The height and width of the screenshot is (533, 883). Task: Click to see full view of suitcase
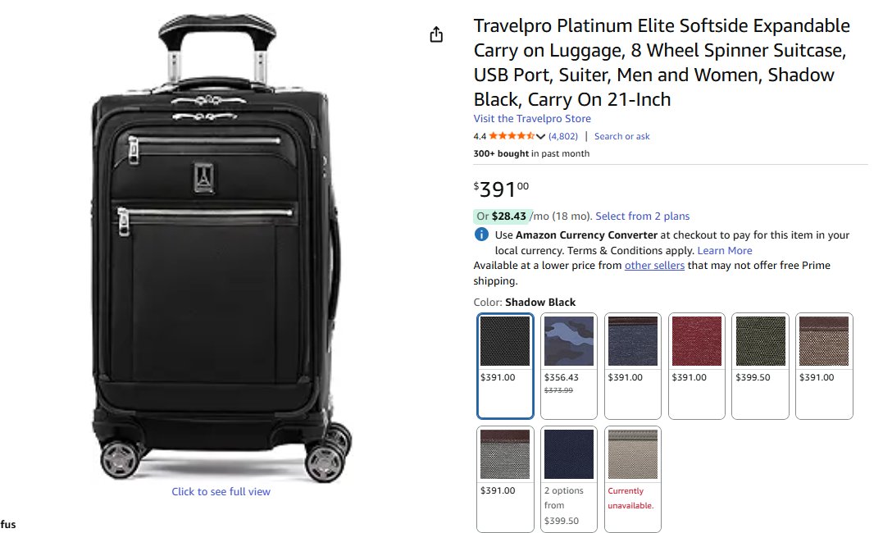[x=221, y=492]
